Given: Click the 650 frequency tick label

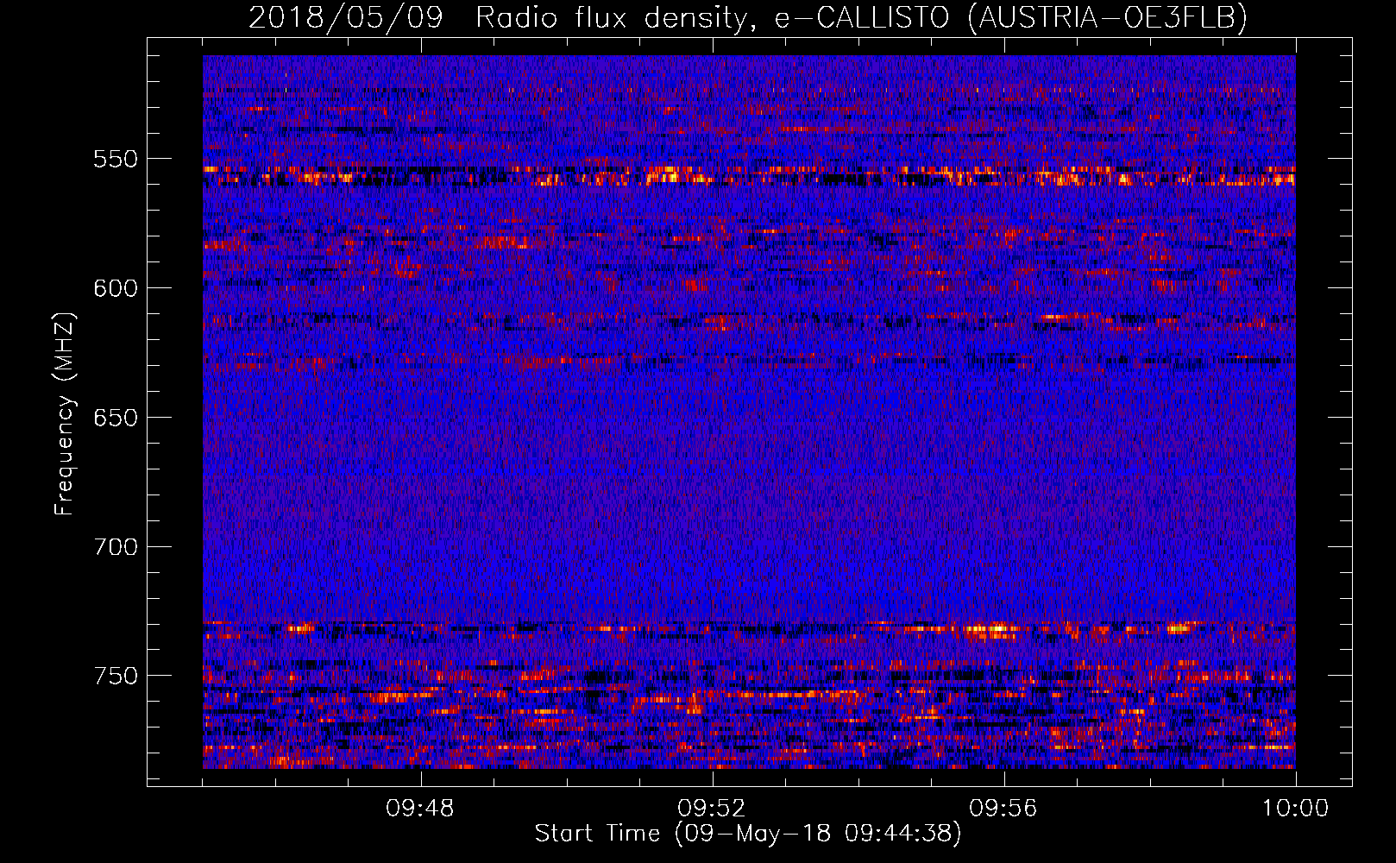Looking at the screenshot, I should click(x=116, y=418).
